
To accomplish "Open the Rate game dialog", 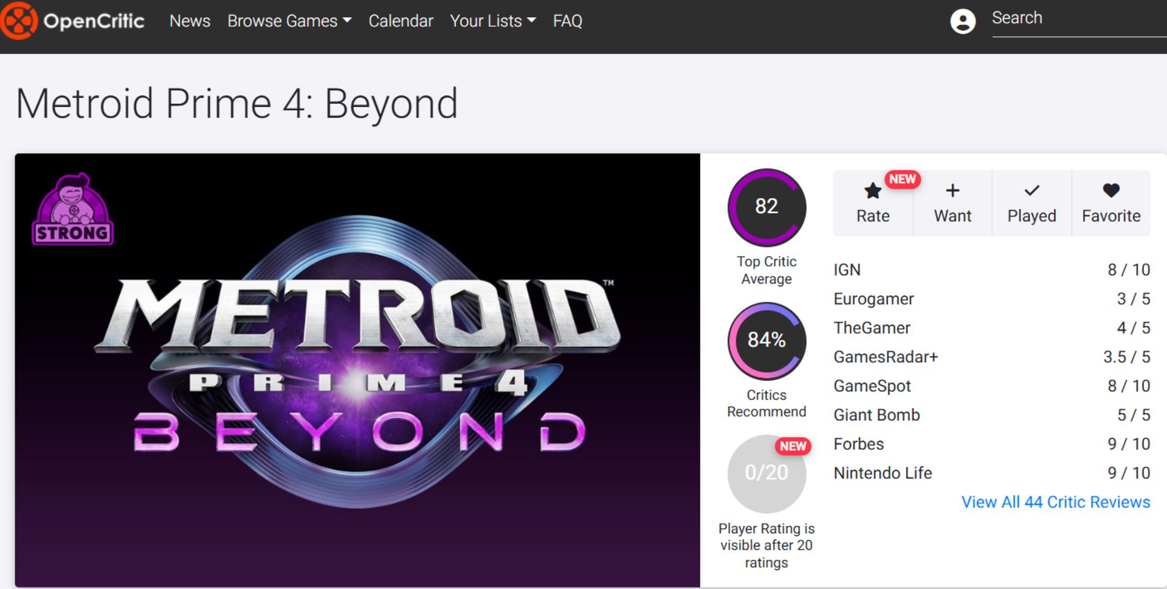I will 872,202.
